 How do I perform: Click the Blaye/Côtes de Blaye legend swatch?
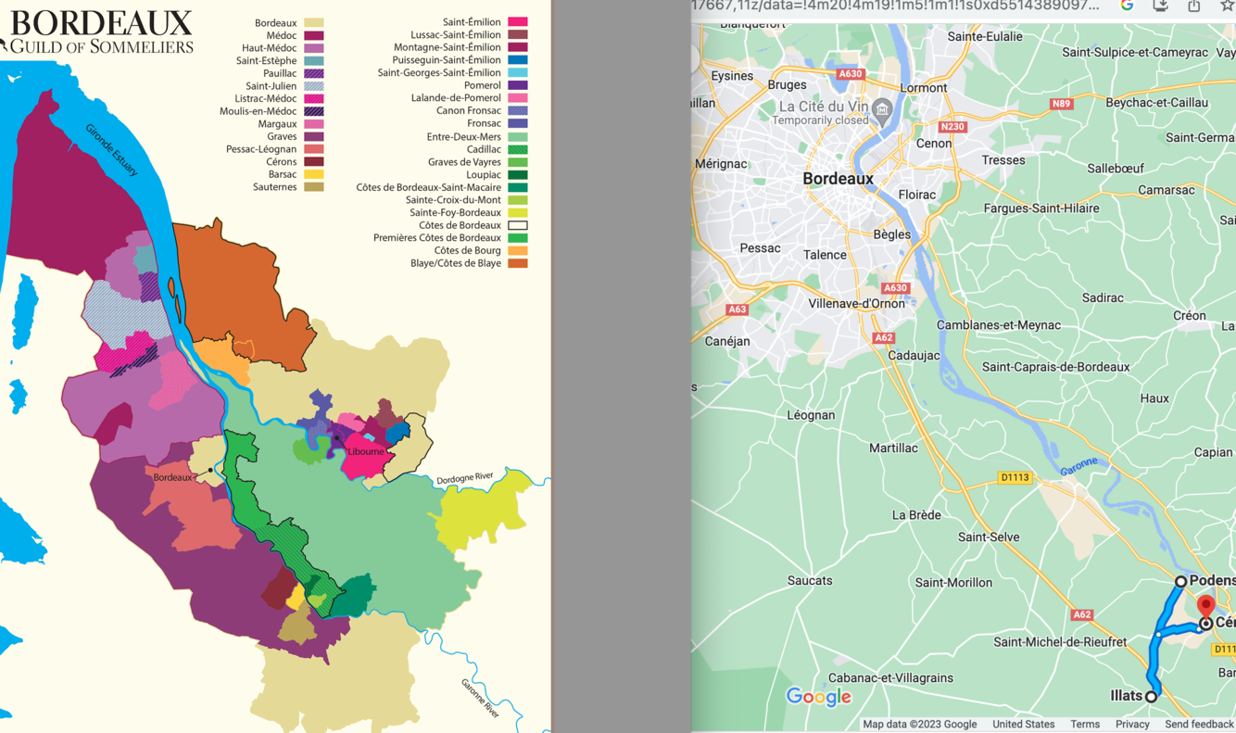coord(518,263)
